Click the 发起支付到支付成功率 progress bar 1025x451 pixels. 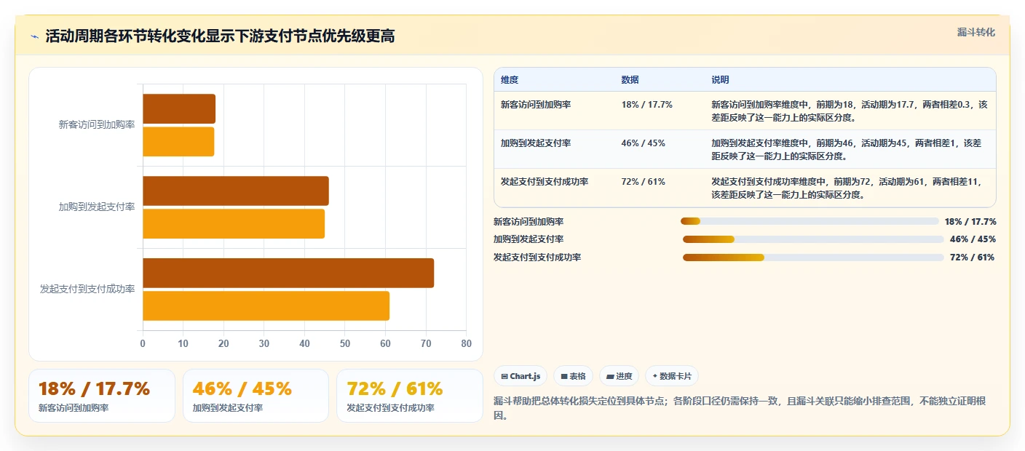coord(813,258)
